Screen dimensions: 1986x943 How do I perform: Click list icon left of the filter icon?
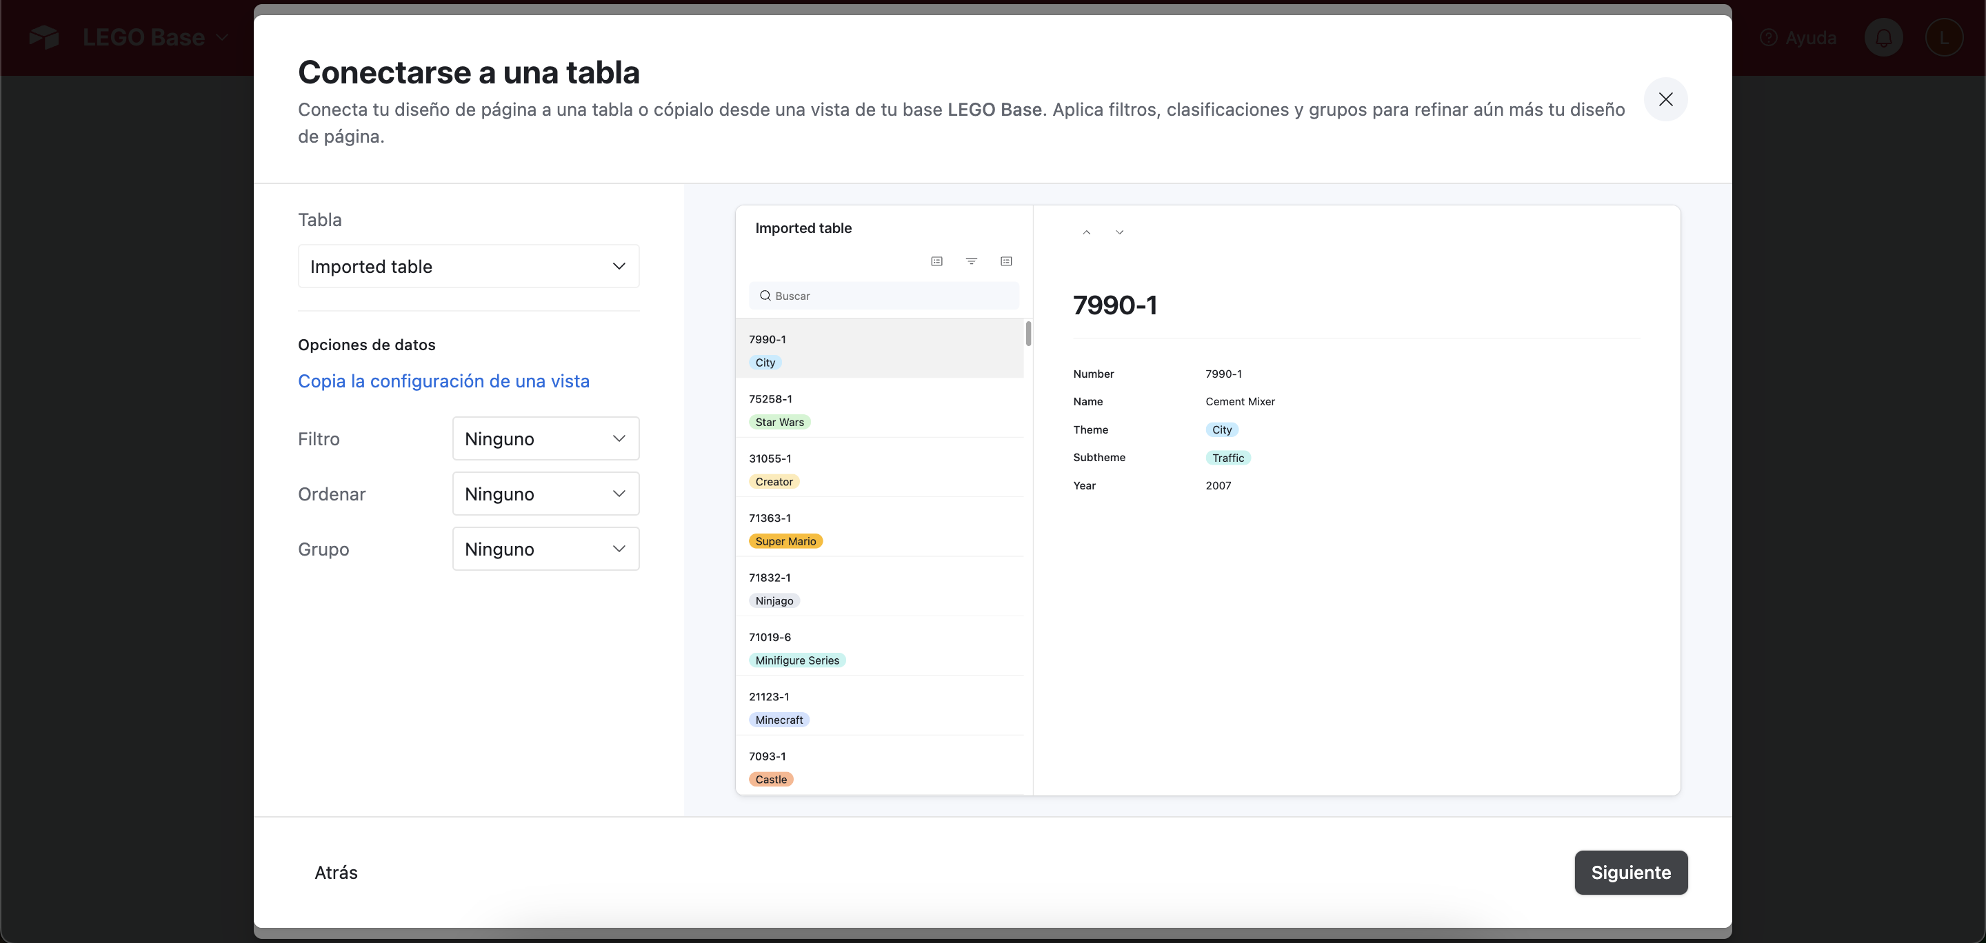point(936,261)
